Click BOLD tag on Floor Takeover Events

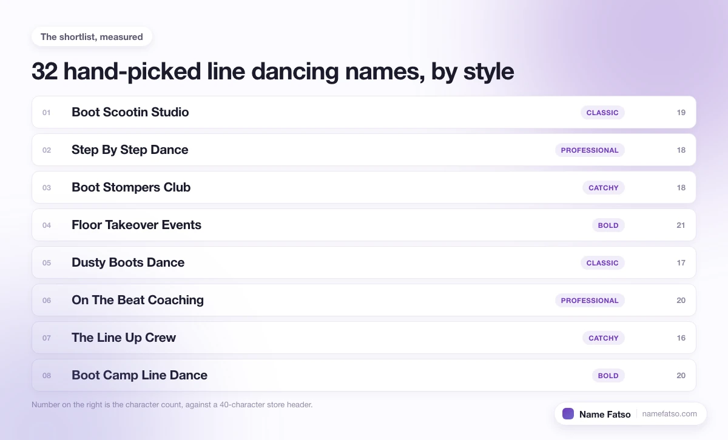pyautogui.click(x=608, y=225)
